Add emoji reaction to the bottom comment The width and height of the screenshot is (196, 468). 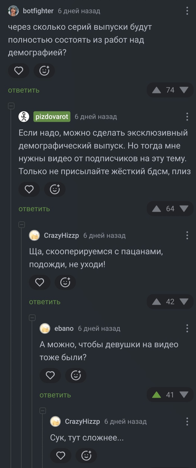click(86, 455)
